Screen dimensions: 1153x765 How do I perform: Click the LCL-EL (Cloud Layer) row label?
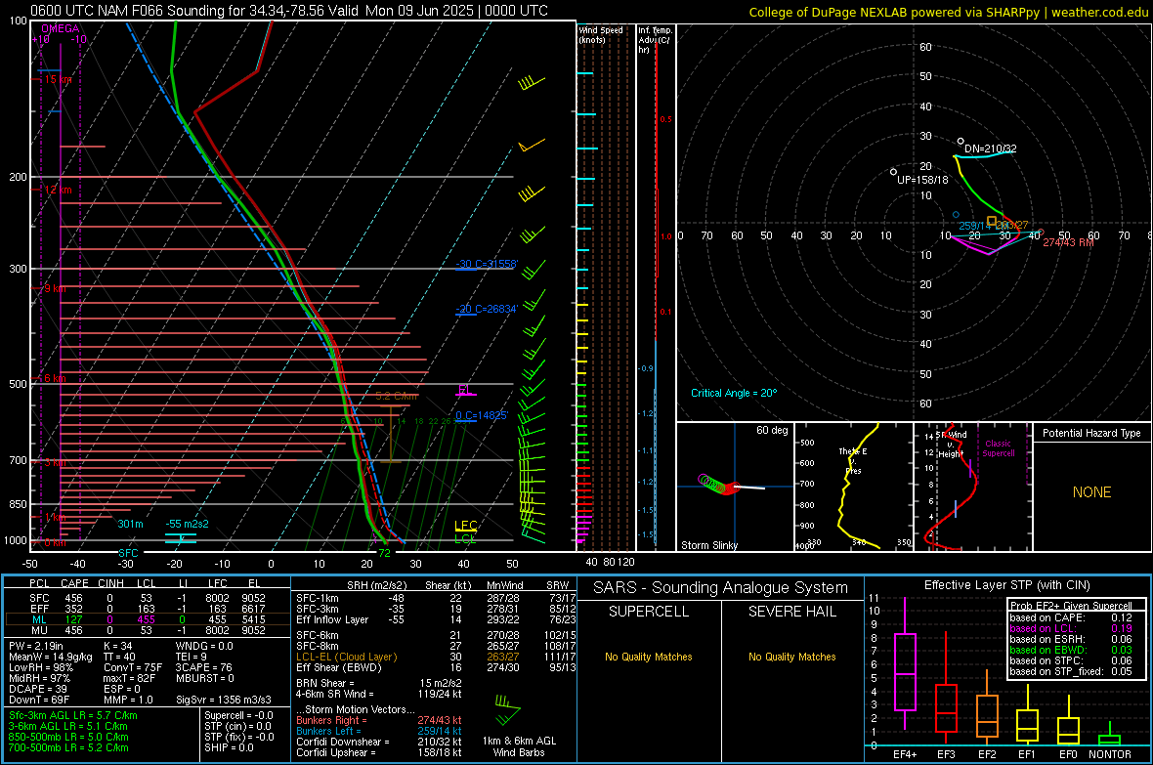click(x=346, y=657)
